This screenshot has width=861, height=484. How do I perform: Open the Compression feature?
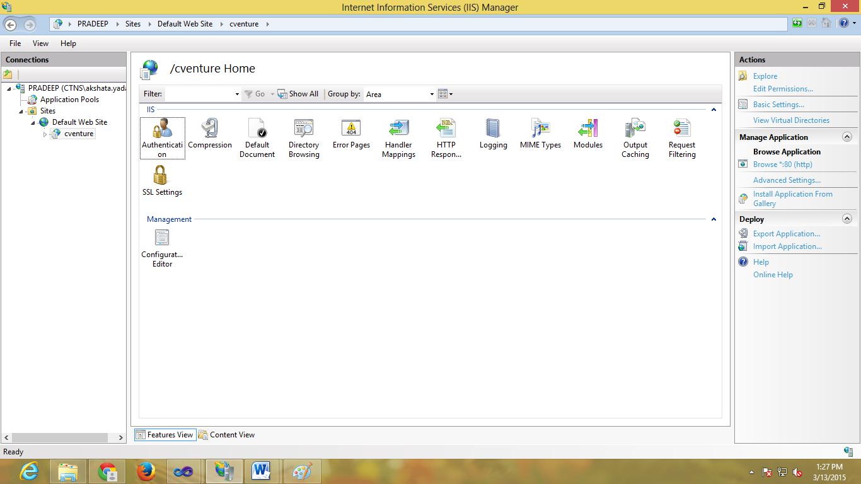click(210, 134)
